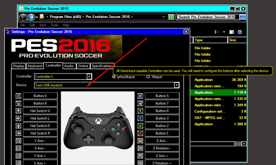Click the D-pad icon beside Hat Switch D
This screenshot has height=165, width=276.
18,126
